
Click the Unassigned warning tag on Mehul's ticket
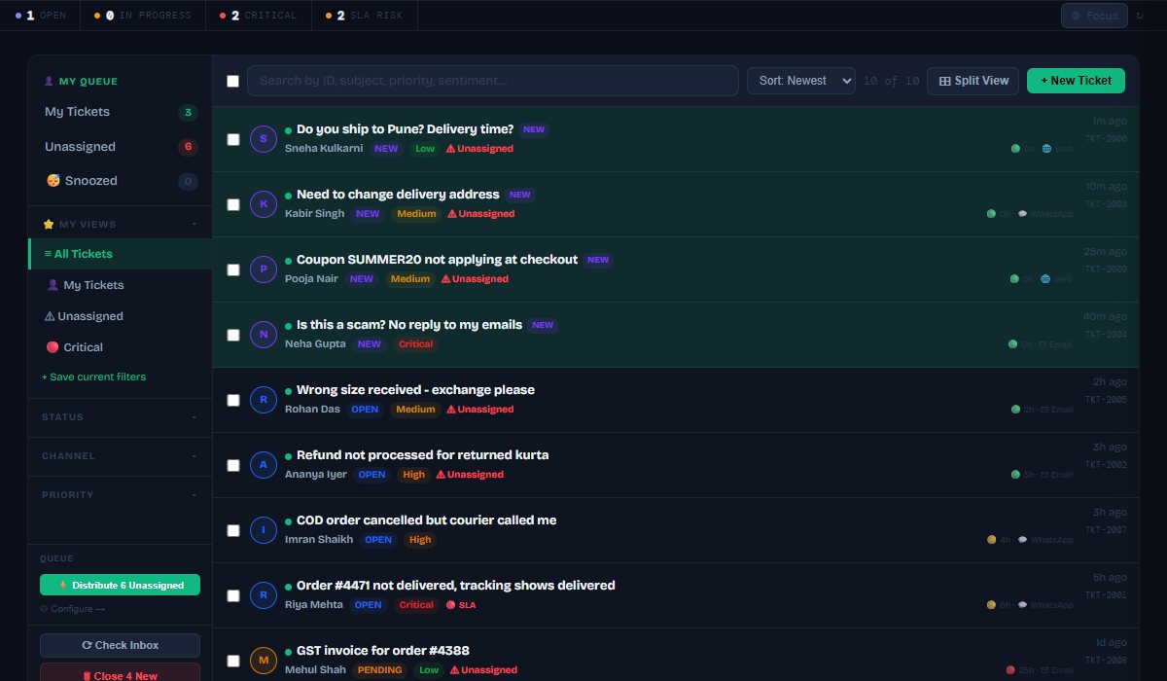(x=482, y=670)
